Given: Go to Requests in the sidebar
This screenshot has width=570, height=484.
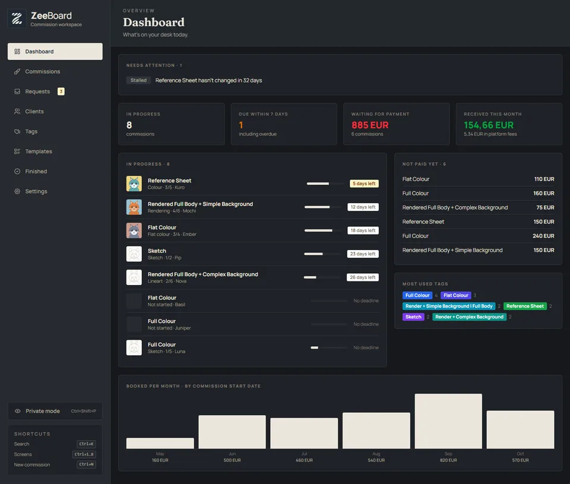Looking at the screenshot, I should pyautogui.click(x=55, y=91).
